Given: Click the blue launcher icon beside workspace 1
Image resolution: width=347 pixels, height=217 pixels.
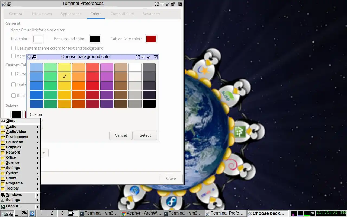Looking at the screenshot, I should pyautogui.click(x=32, y=213).
